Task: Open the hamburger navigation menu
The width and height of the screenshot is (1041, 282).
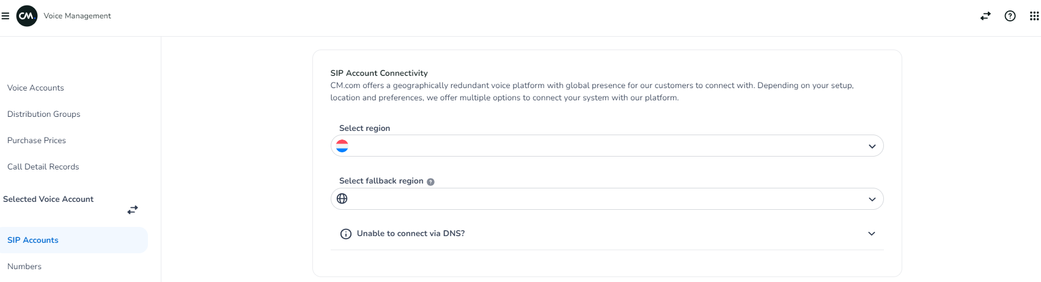Action: click(6, 16)
